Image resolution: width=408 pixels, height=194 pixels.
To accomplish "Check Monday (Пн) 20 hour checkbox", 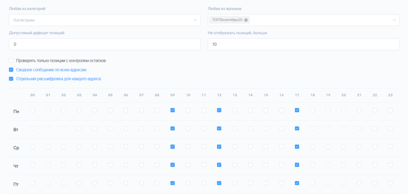I will [343, 110].
